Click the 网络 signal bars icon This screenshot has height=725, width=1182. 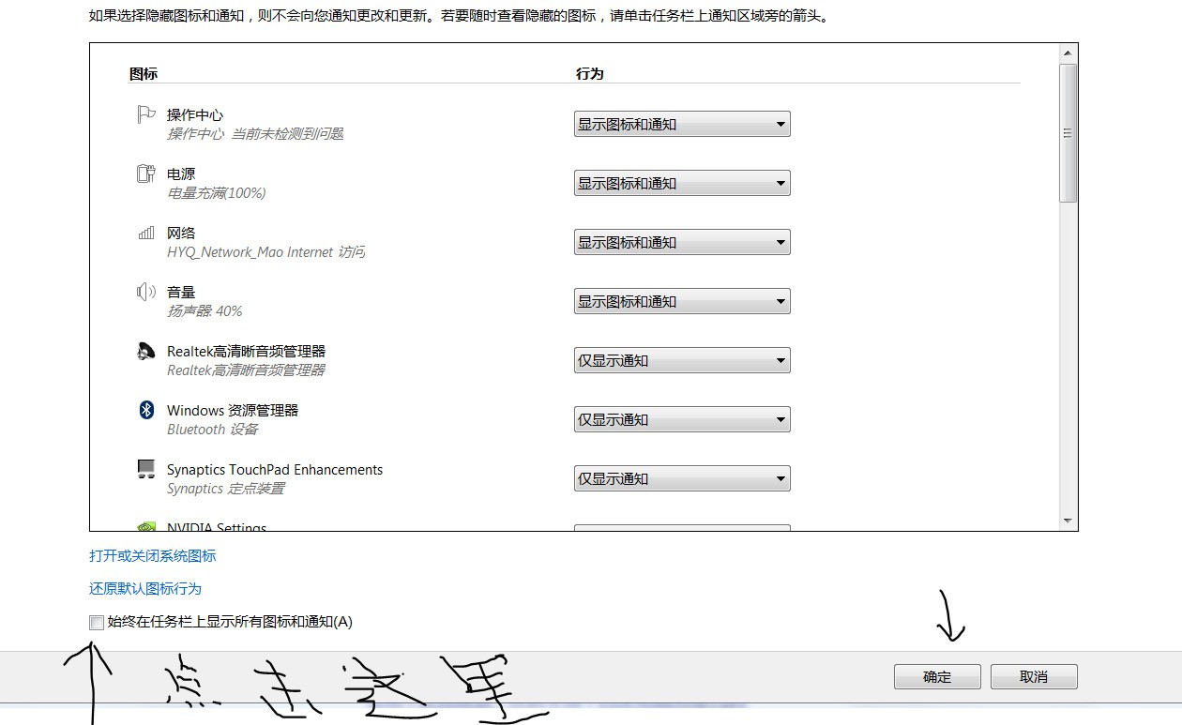coord(145,233)
